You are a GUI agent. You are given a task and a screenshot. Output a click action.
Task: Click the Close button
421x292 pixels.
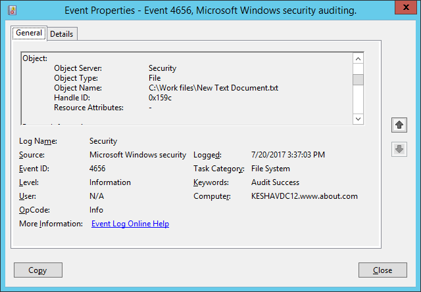click(x=383, y=270)
